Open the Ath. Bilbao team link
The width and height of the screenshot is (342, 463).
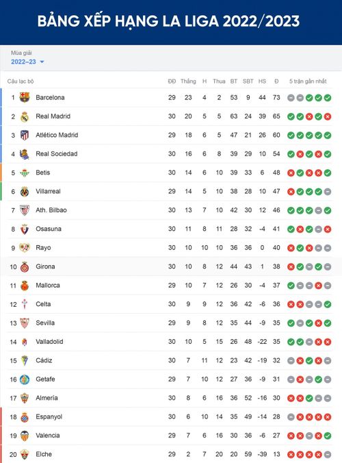point(51,210)
